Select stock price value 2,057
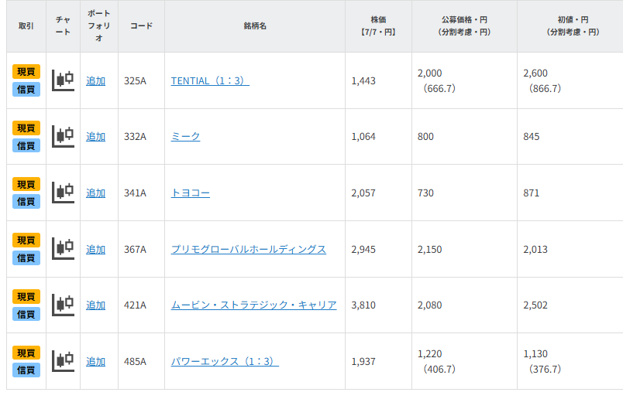623x399 pixels. point(363,193)
